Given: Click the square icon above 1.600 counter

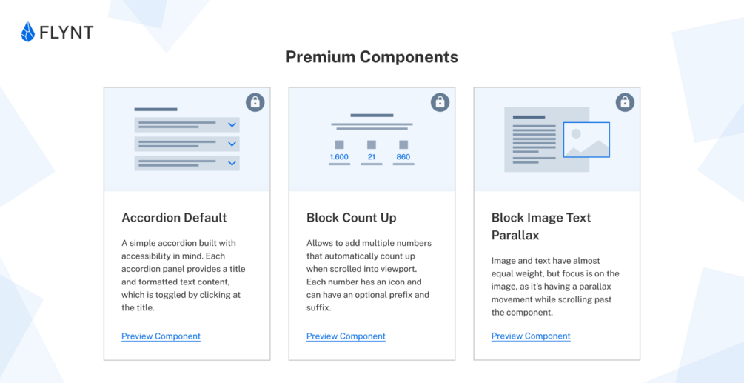Looking at the screenshot, I should click(x=339, y=144).
